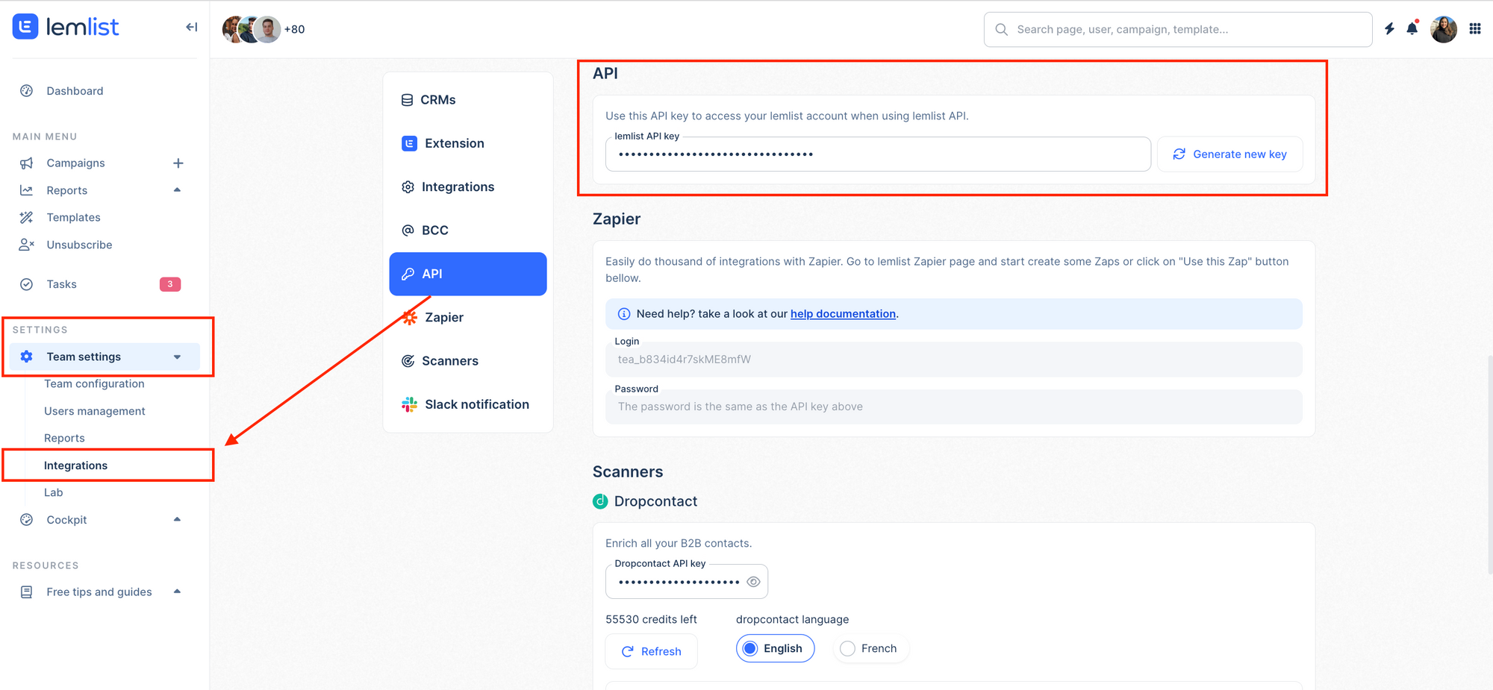1493x690 pixels.
Task: Click the Templates menu label
Action: point(73,218)
